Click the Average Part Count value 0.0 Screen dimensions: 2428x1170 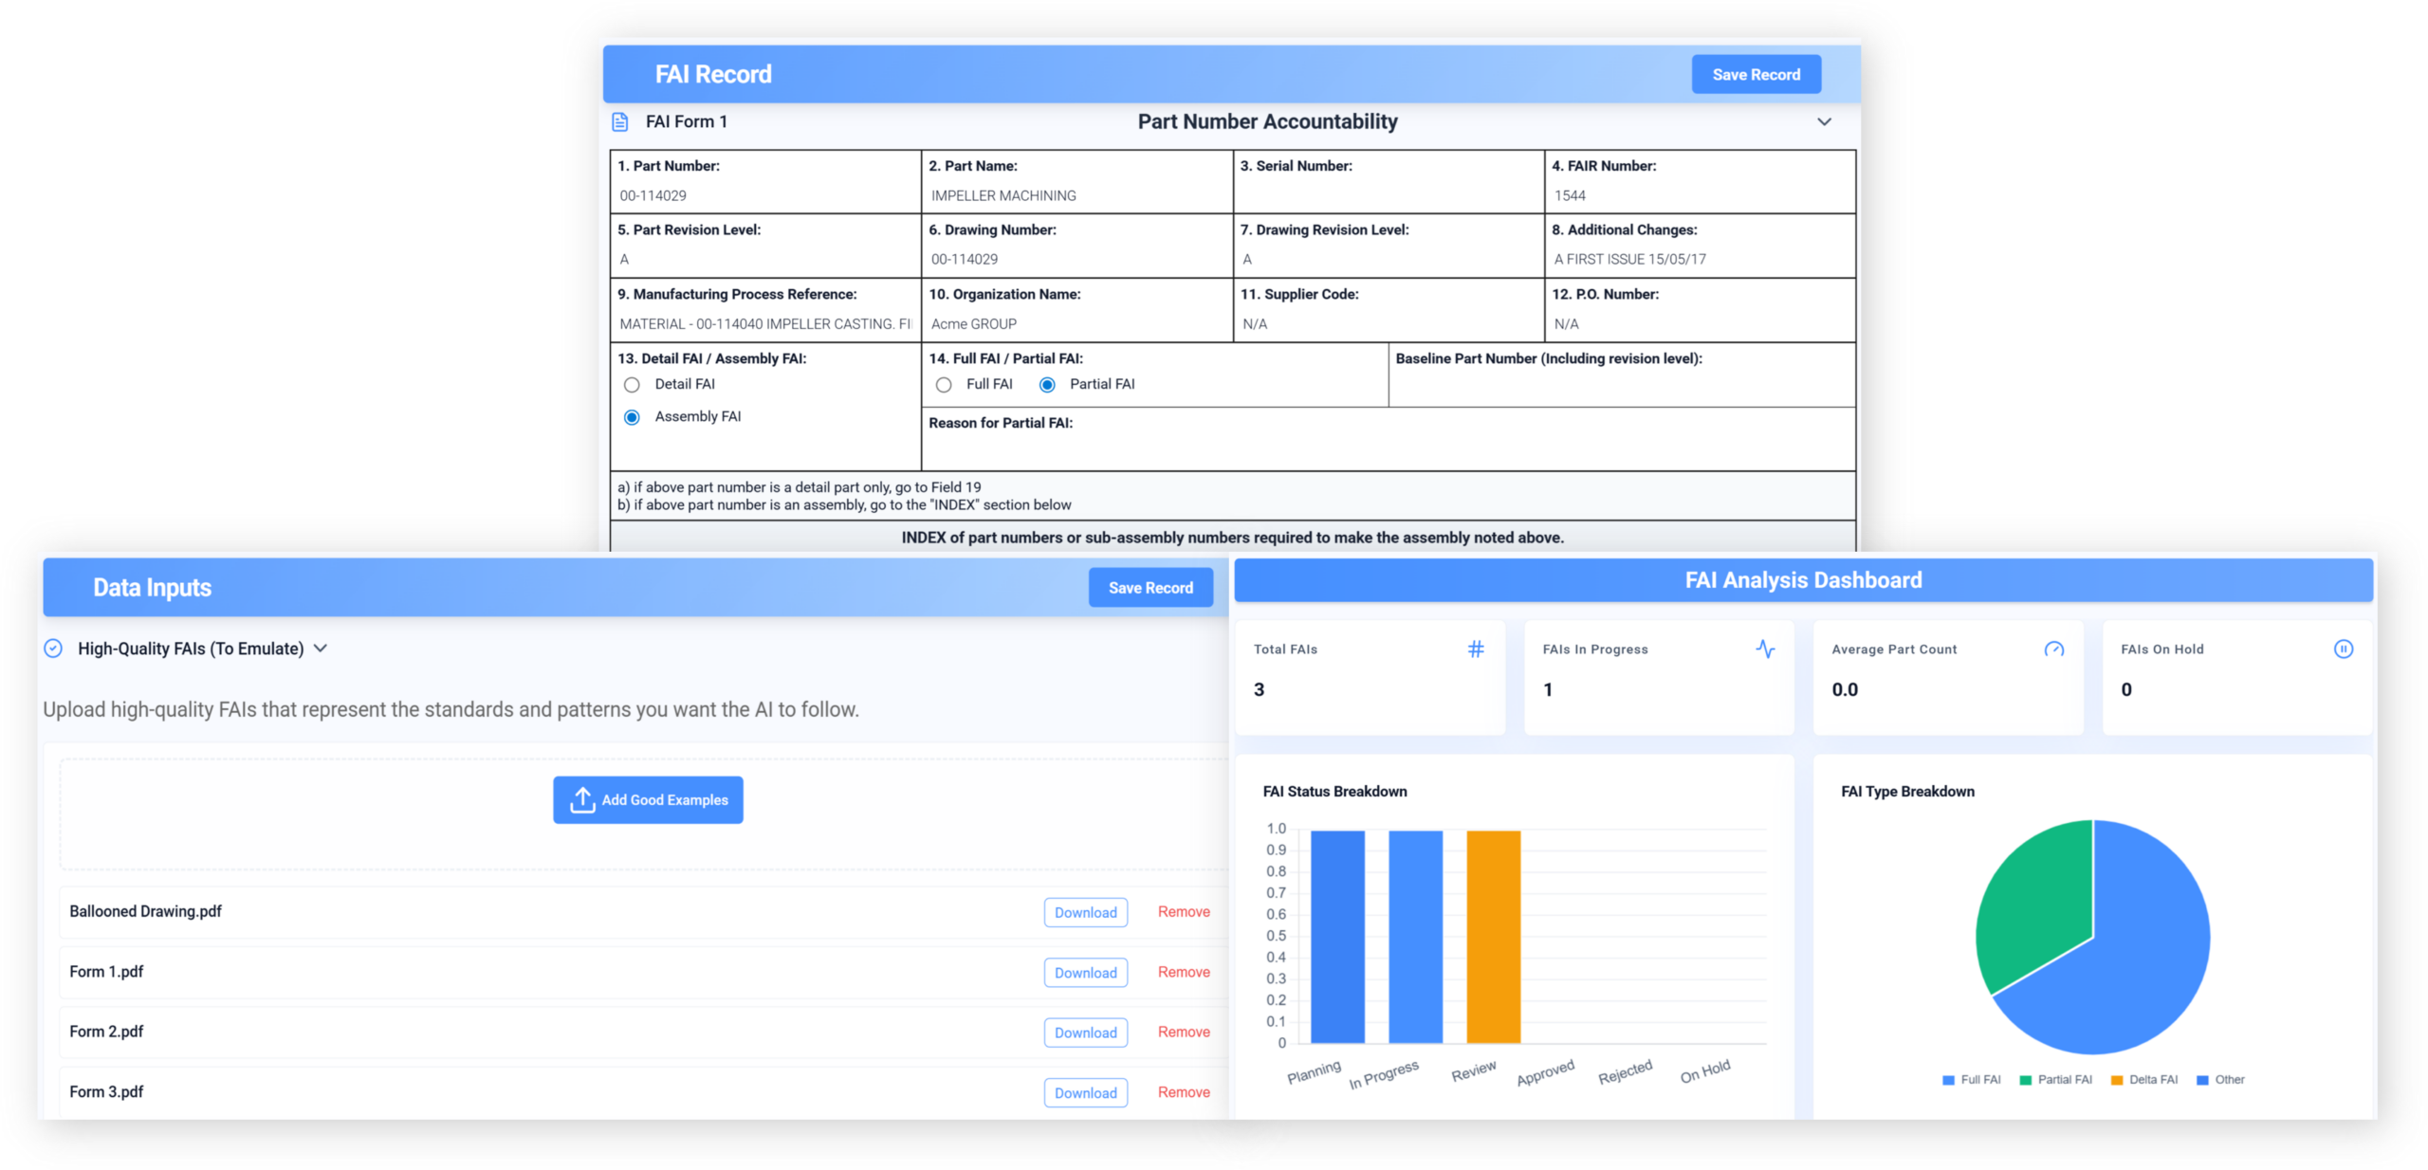tap(1843, 689)
